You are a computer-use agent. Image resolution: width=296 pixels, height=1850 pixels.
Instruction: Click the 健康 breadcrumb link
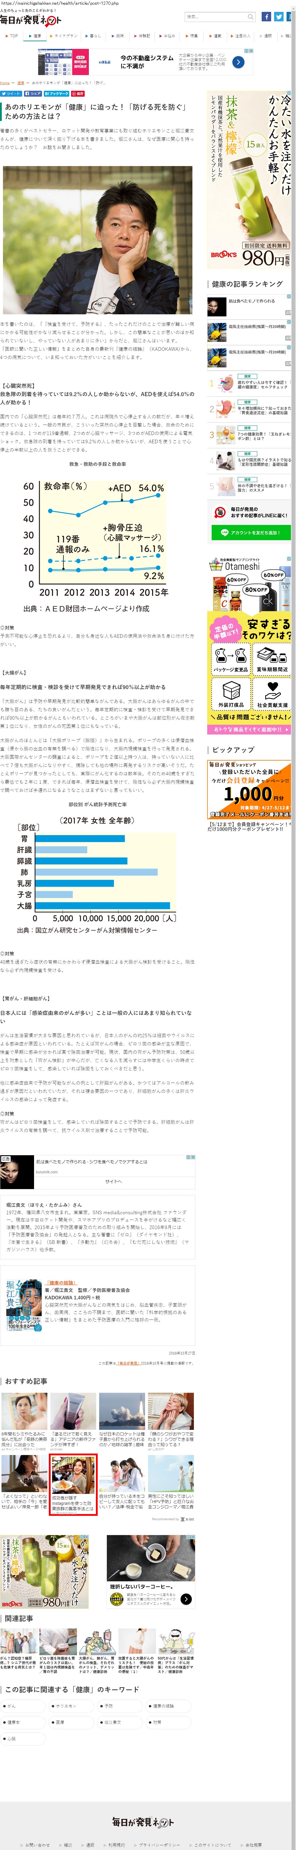click(20, 83)
